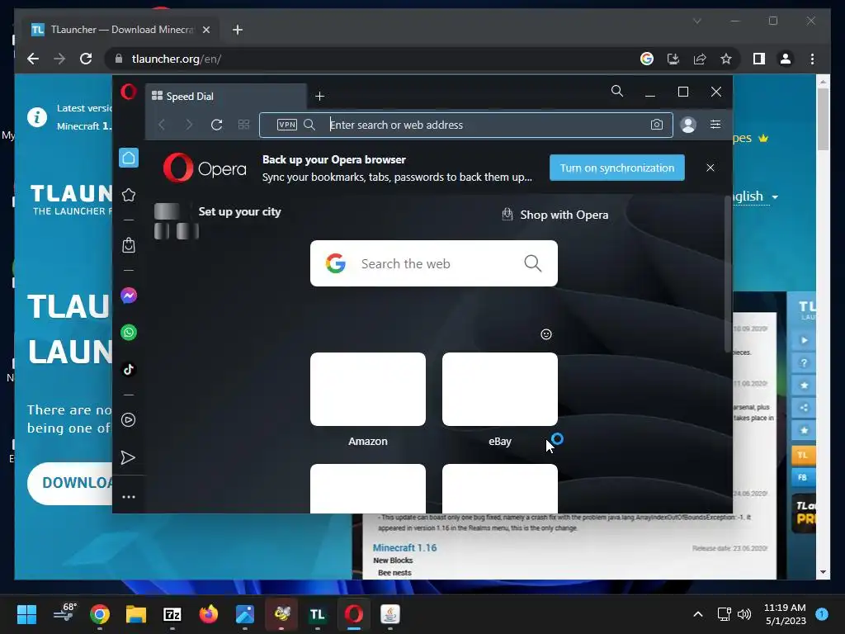Viewport: 845px width, 634px height.
Task: Go to Opera Home in the sidebar
Action: tap(129, 158)
